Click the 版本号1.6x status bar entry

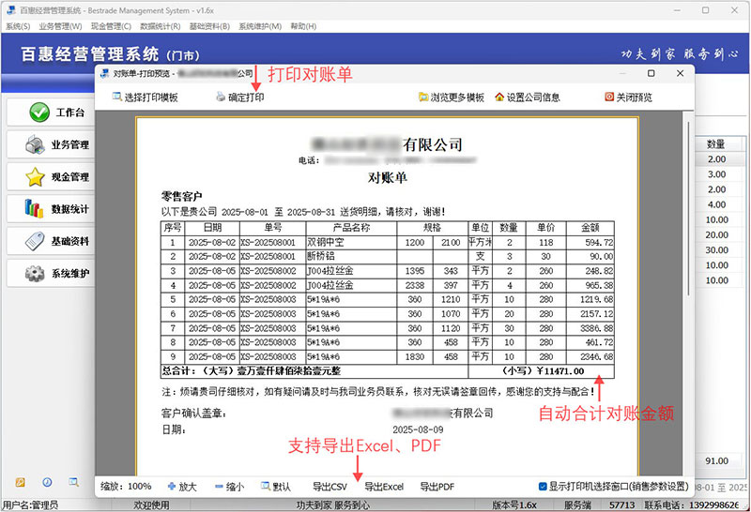[514, 504]
